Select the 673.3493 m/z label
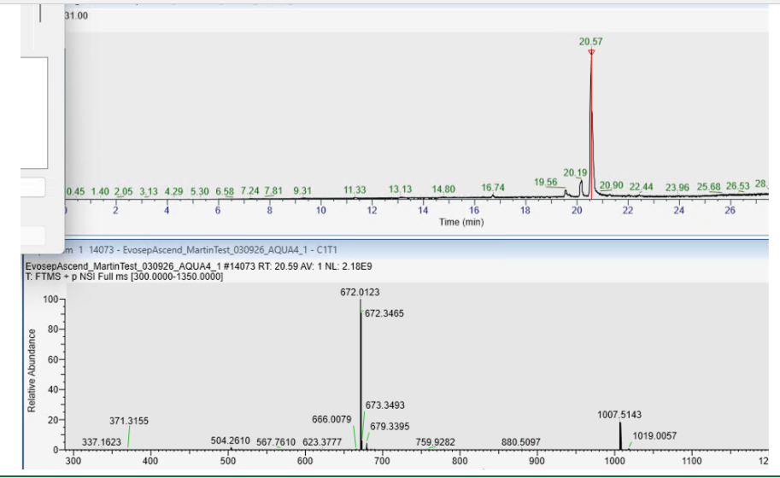The width and height of the screenshot is (780, 478). point(384,405)
